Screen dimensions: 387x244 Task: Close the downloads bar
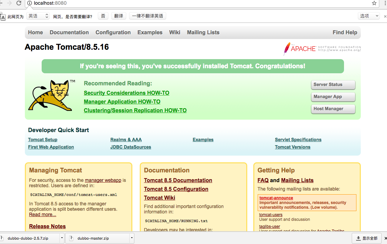[x=386, y=238]
